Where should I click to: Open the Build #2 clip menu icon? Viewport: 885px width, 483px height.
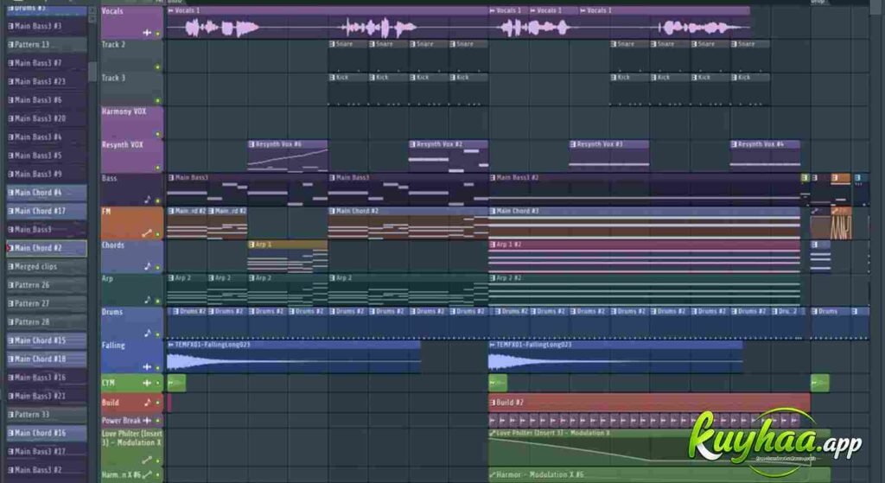[x=492, y=403]
